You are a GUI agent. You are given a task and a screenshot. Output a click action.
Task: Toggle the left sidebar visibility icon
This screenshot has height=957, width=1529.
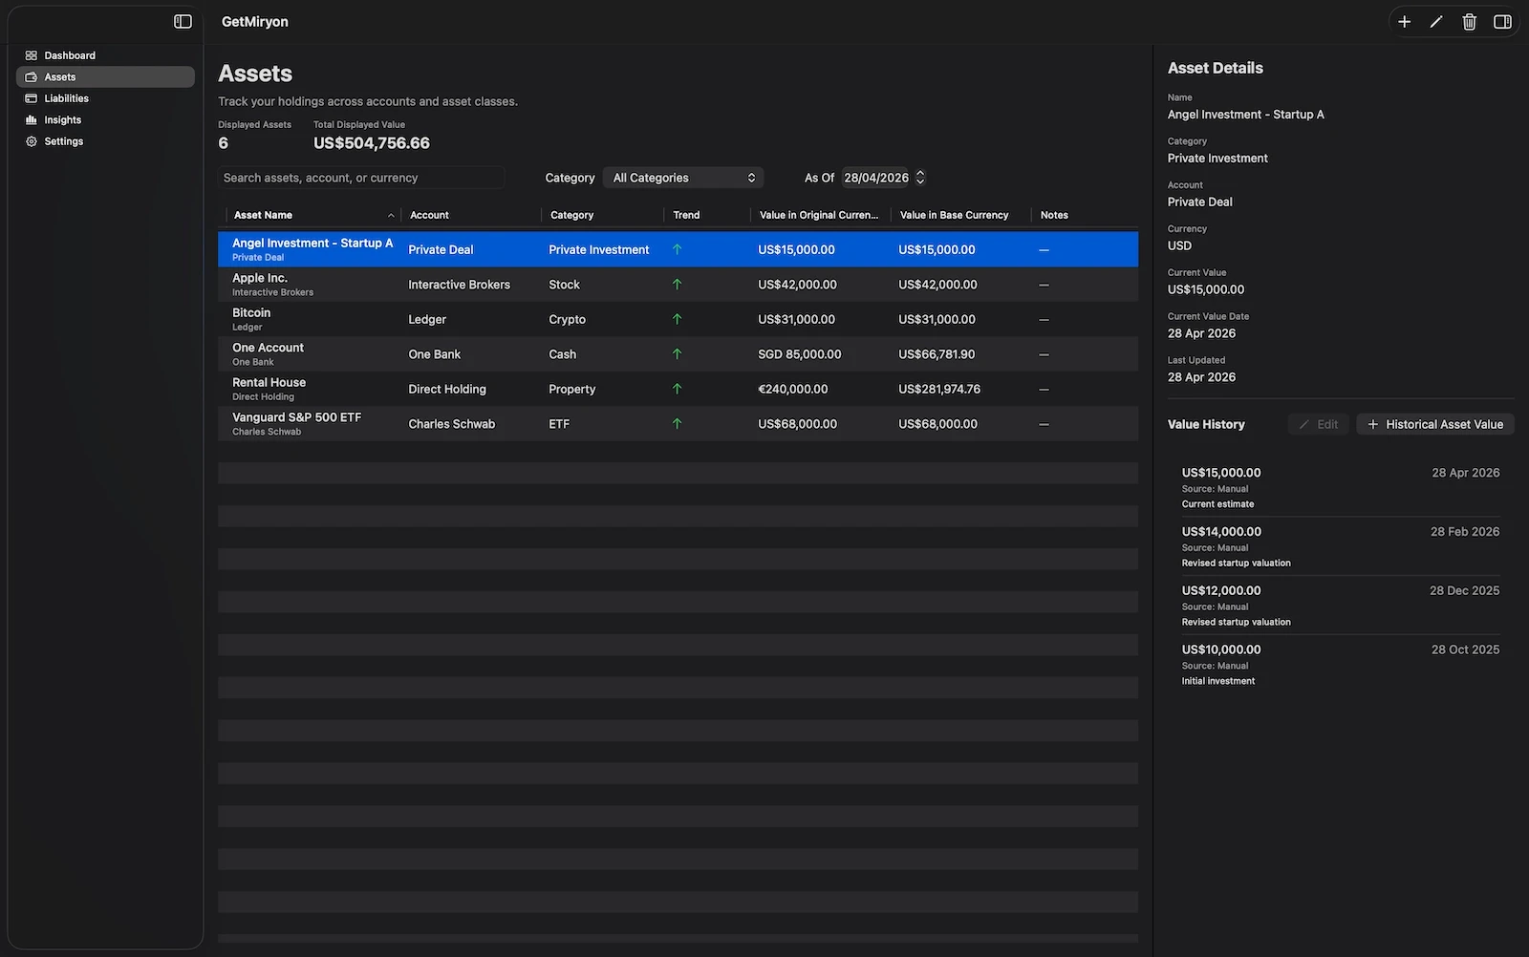(x=183, y=21)
